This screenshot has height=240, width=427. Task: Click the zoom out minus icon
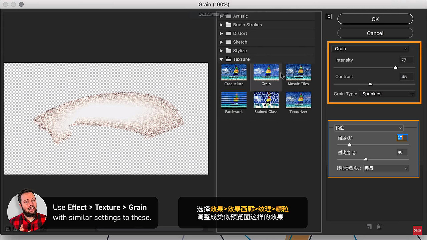8,229
